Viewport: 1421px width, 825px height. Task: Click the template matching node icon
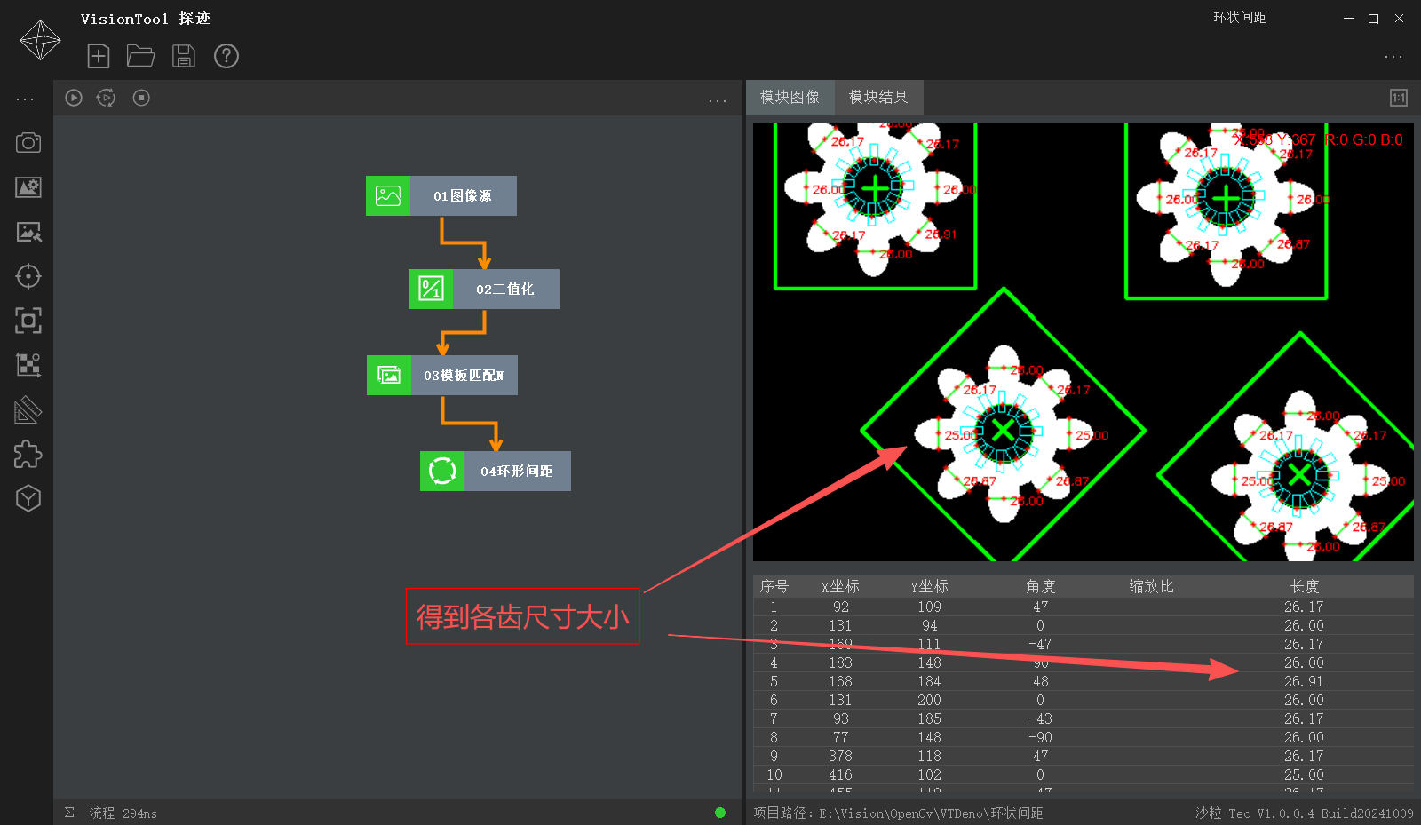tap(389, 375)
